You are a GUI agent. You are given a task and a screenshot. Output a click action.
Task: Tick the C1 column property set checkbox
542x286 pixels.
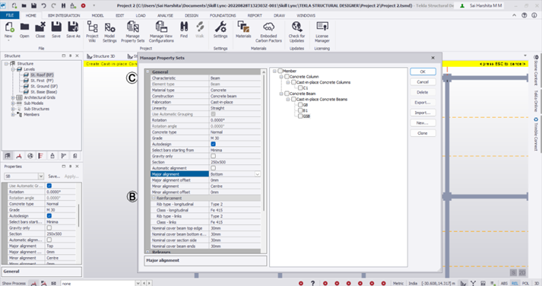[300, 87]
